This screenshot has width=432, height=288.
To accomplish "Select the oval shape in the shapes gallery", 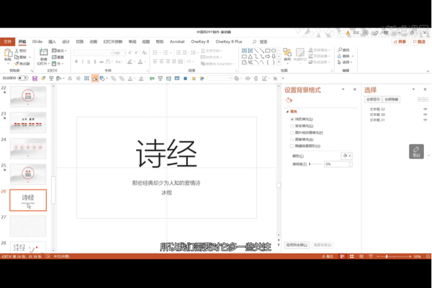I will pos(273,51).
